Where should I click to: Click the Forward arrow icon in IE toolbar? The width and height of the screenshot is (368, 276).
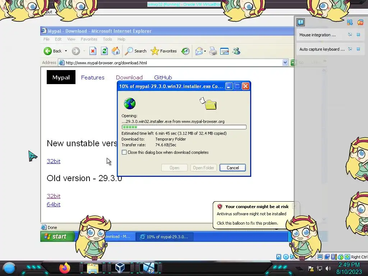point(76,51)
